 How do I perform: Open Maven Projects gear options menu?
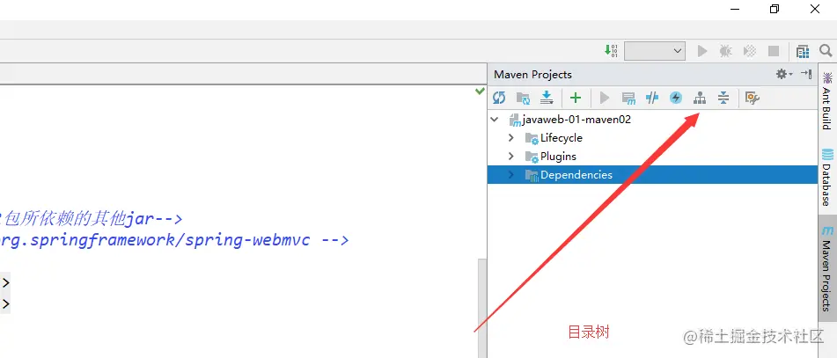[783, 74]
